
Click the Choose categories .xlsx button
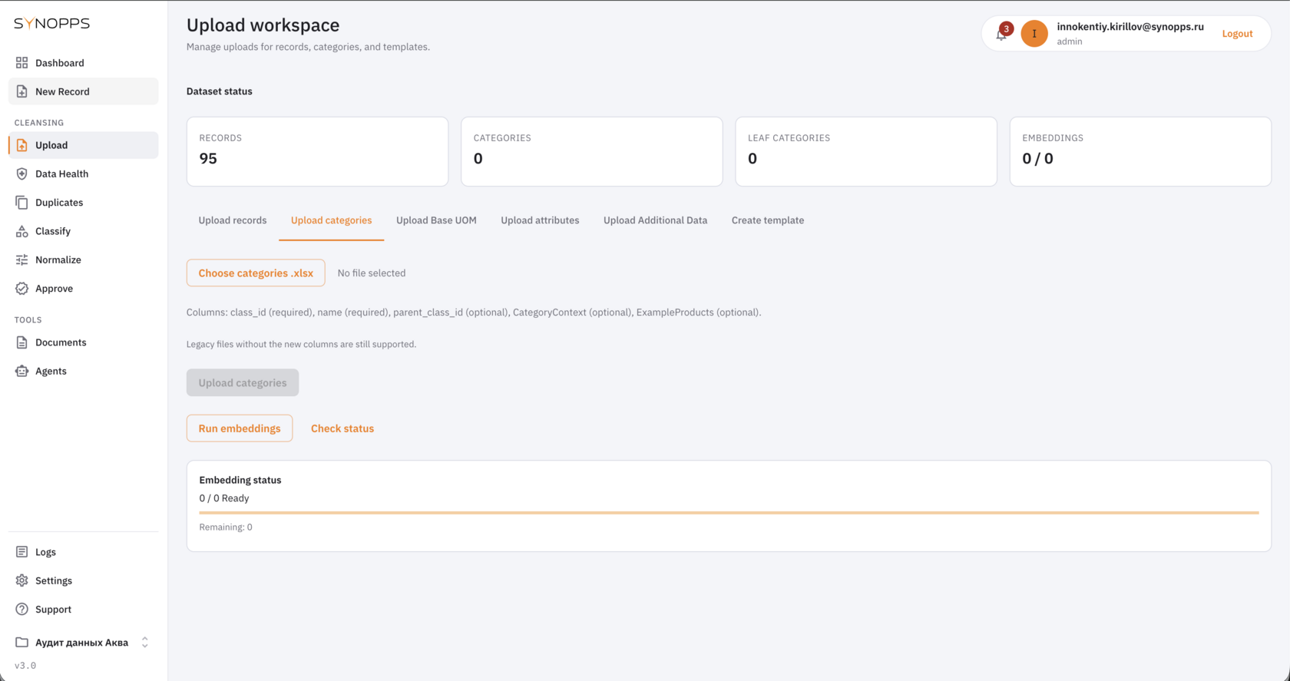click(x=256, y=273)
